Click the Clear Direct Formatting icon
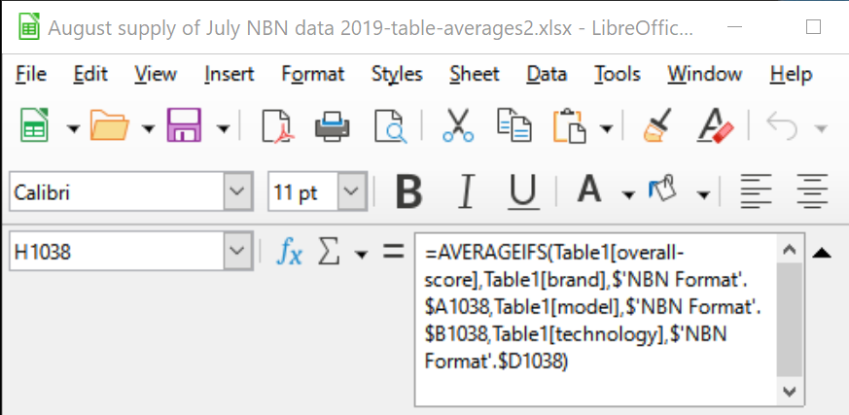 716,126
